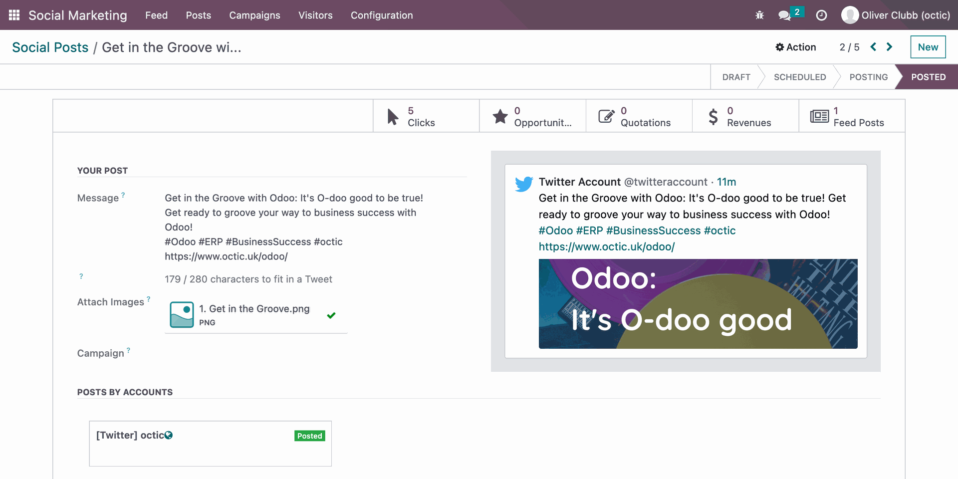Open the 0 Quotations stat button
958x479 pixels.
[639, 116]
